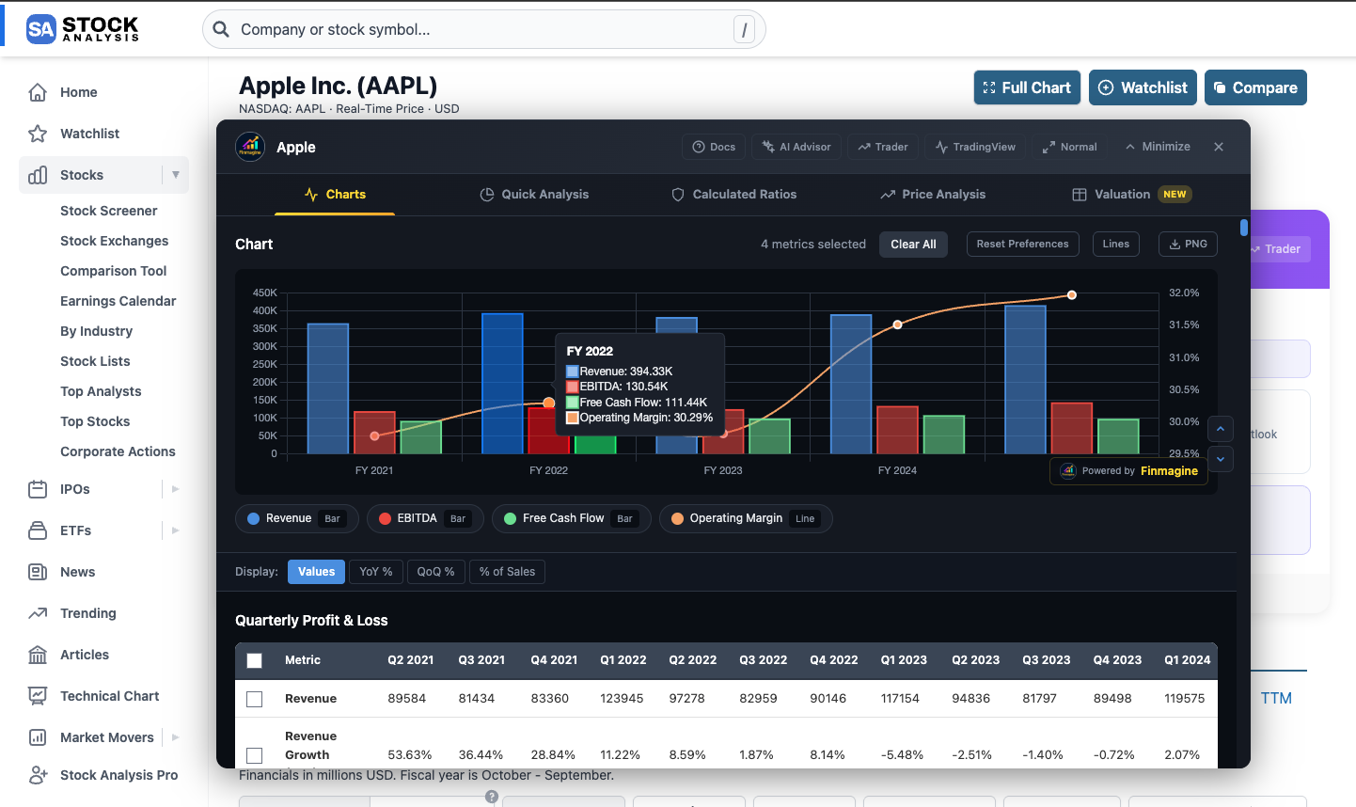
Task: Click the search magnifier icon
Action: (220, 29)
